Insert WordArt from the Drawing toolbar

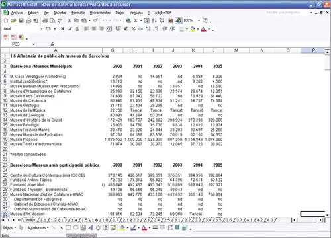[x=91, y=227]
